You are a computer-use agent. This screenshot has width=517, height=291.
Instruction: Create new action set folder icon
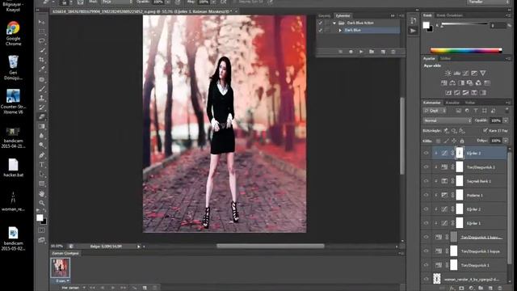pos(372,52)
